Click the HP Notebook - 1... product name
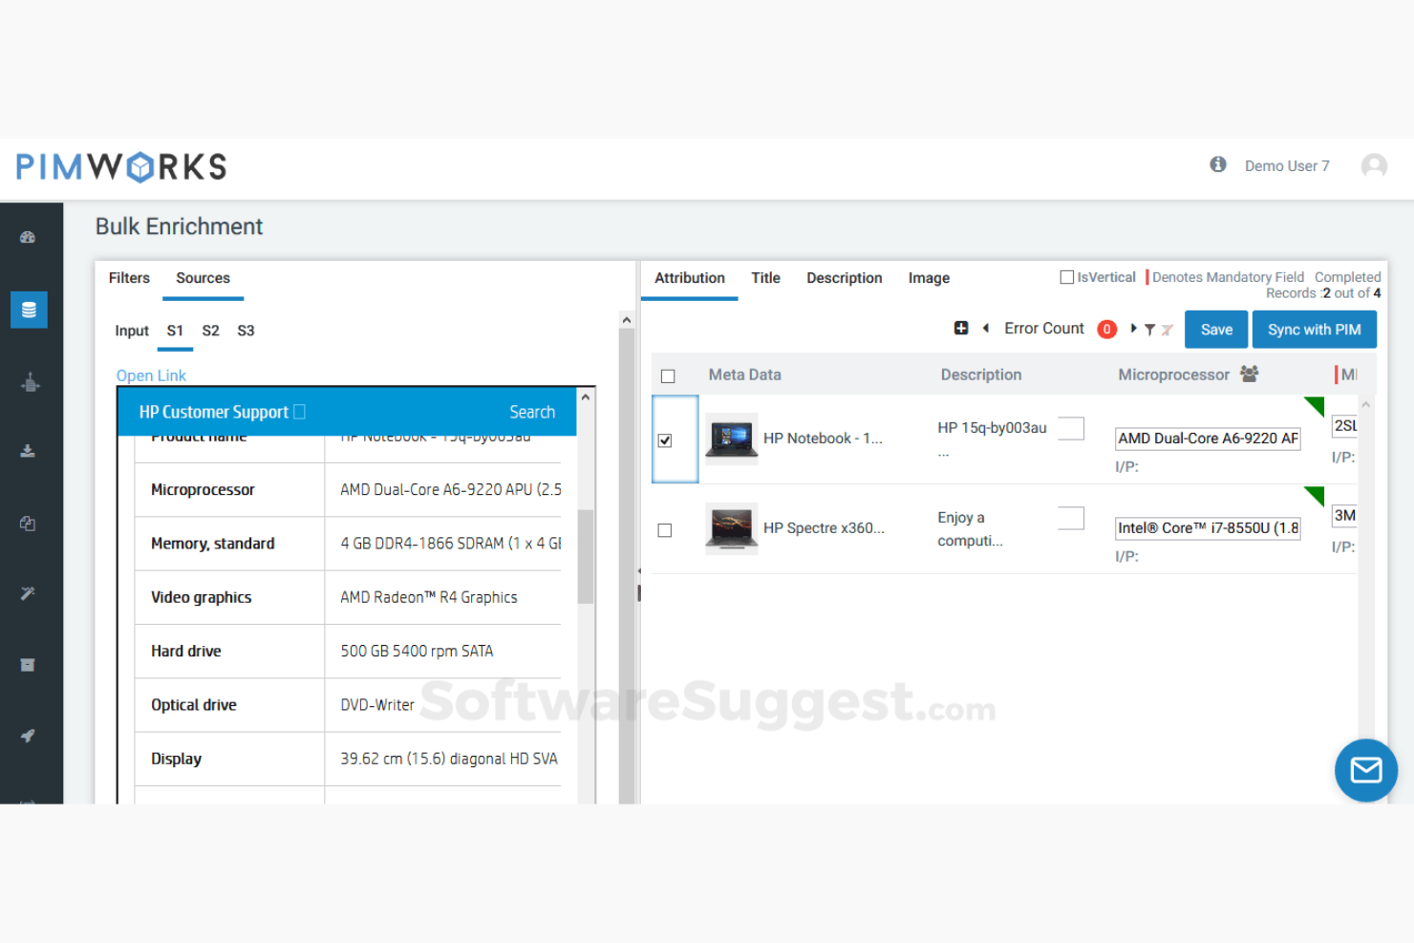Screen dimensions: 1414x943 pos(823,439)
